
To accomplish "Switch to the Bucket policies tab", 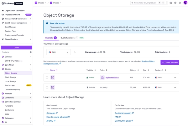I will pyautogui.click(x=72, y=38).
